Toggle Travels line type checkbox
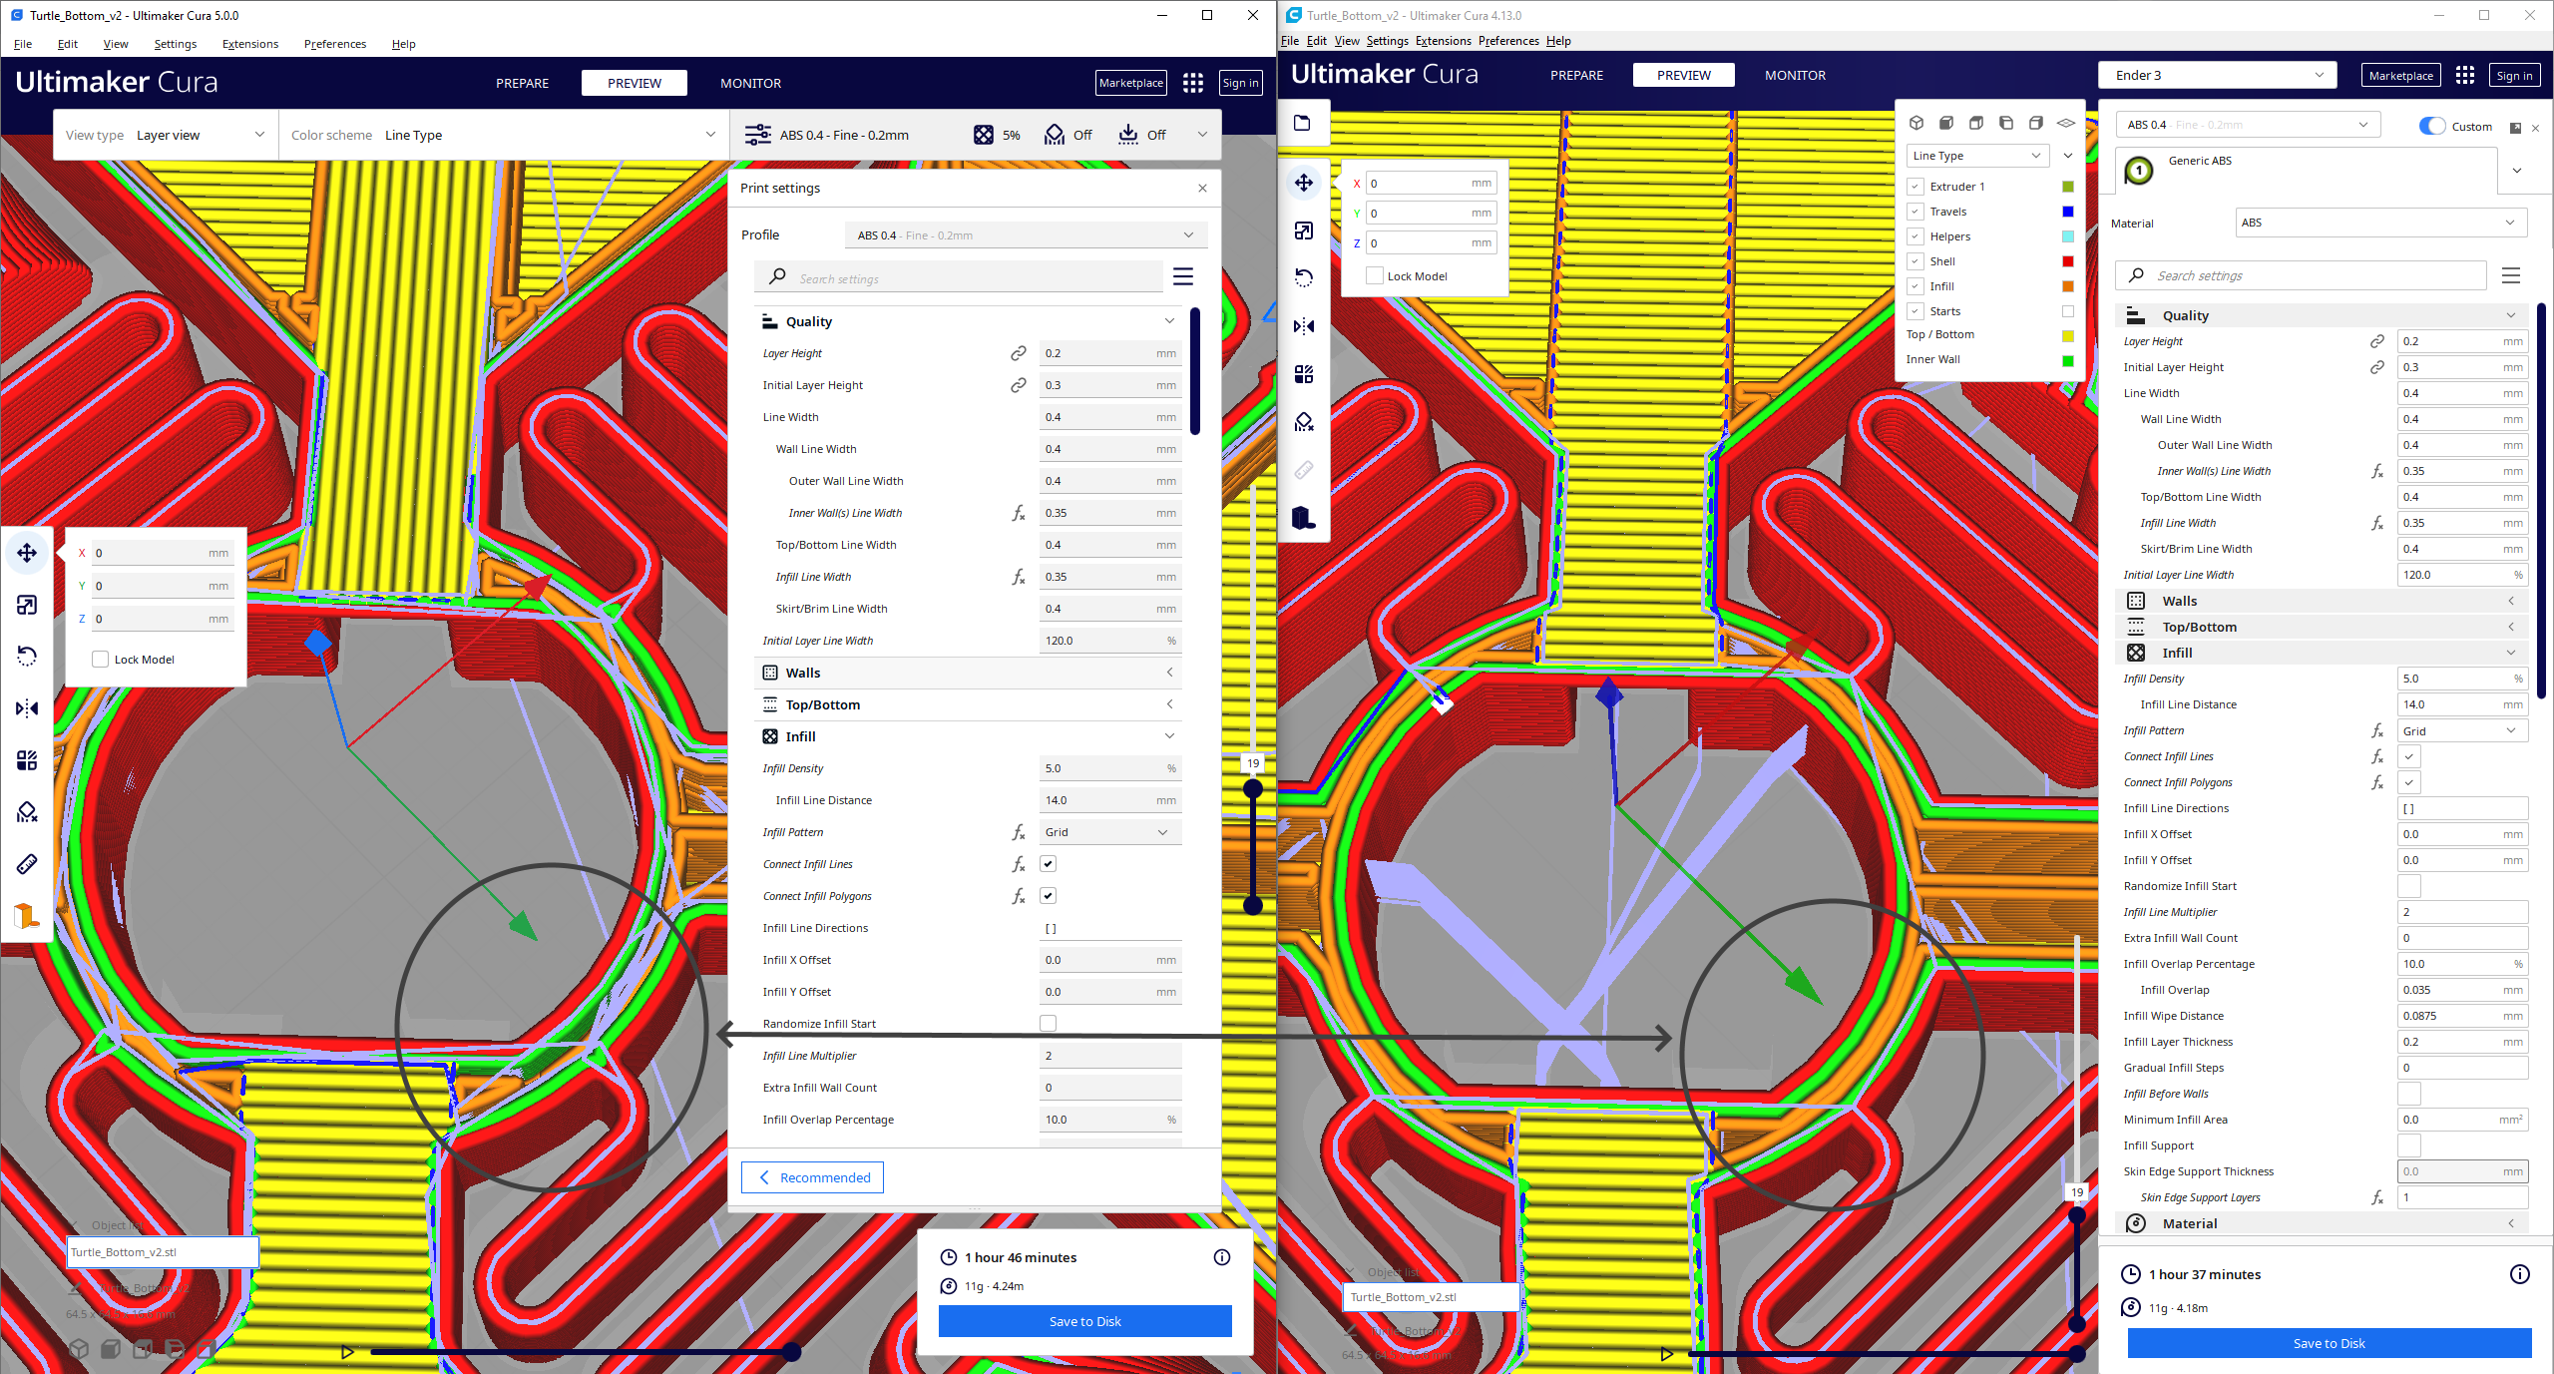Viewport: 2554px width, 1374px height. tap(1915, 212)
